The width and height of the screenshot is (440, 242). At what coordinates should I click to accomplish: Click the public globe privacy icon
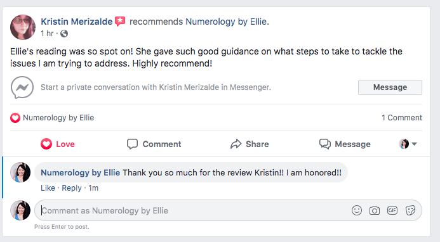[64, 34]
